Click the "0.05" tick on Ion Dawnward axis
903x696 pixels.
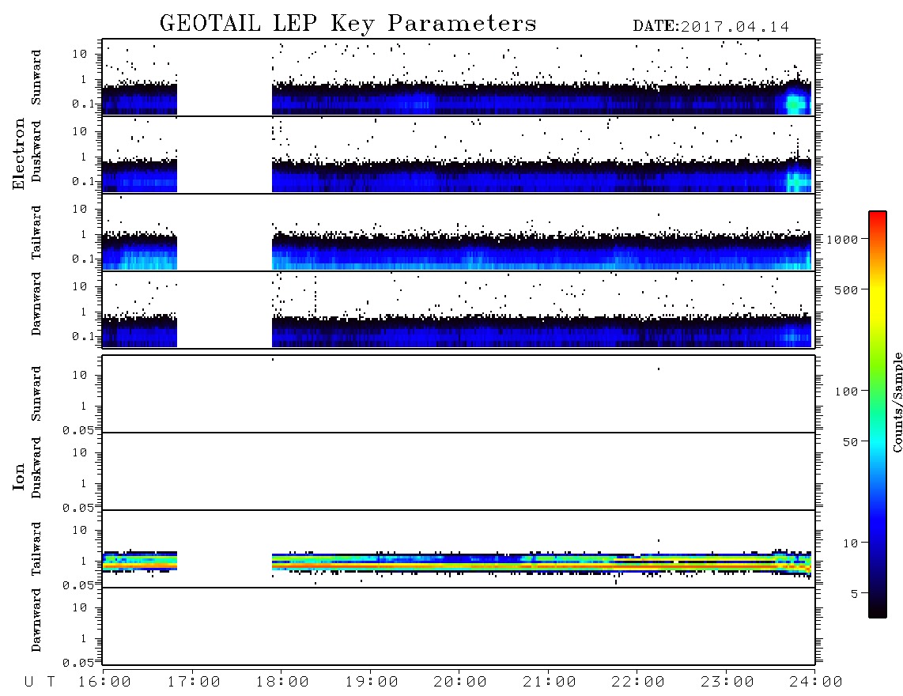click(77, 663)
